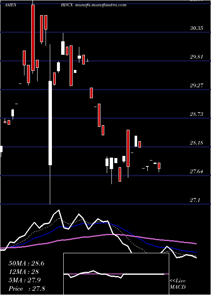
Task: Click the MACD label
Action: coord(178,287)
